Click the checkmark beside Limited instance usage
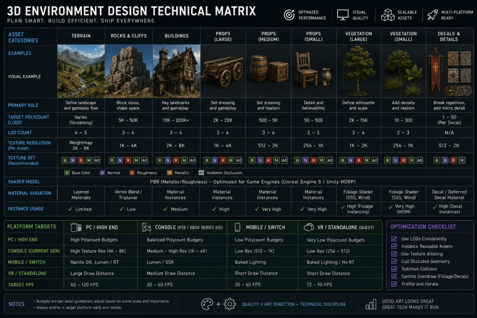Viewport: 477px width, 318px height. coord(70,209)
